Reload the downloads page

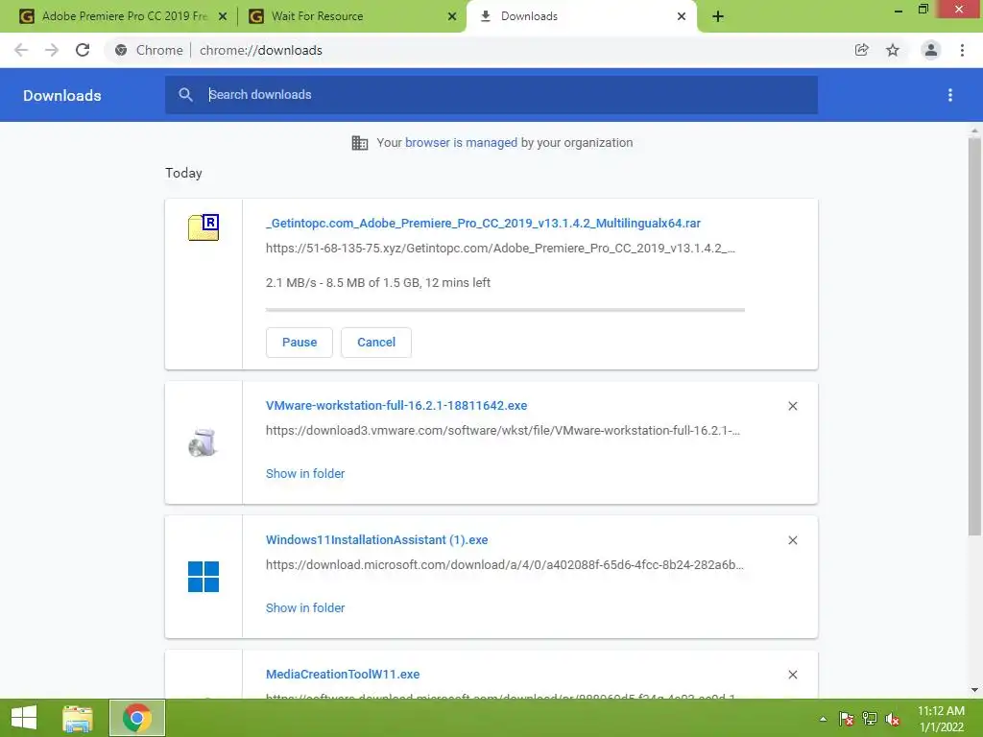(x=83, y=50)
